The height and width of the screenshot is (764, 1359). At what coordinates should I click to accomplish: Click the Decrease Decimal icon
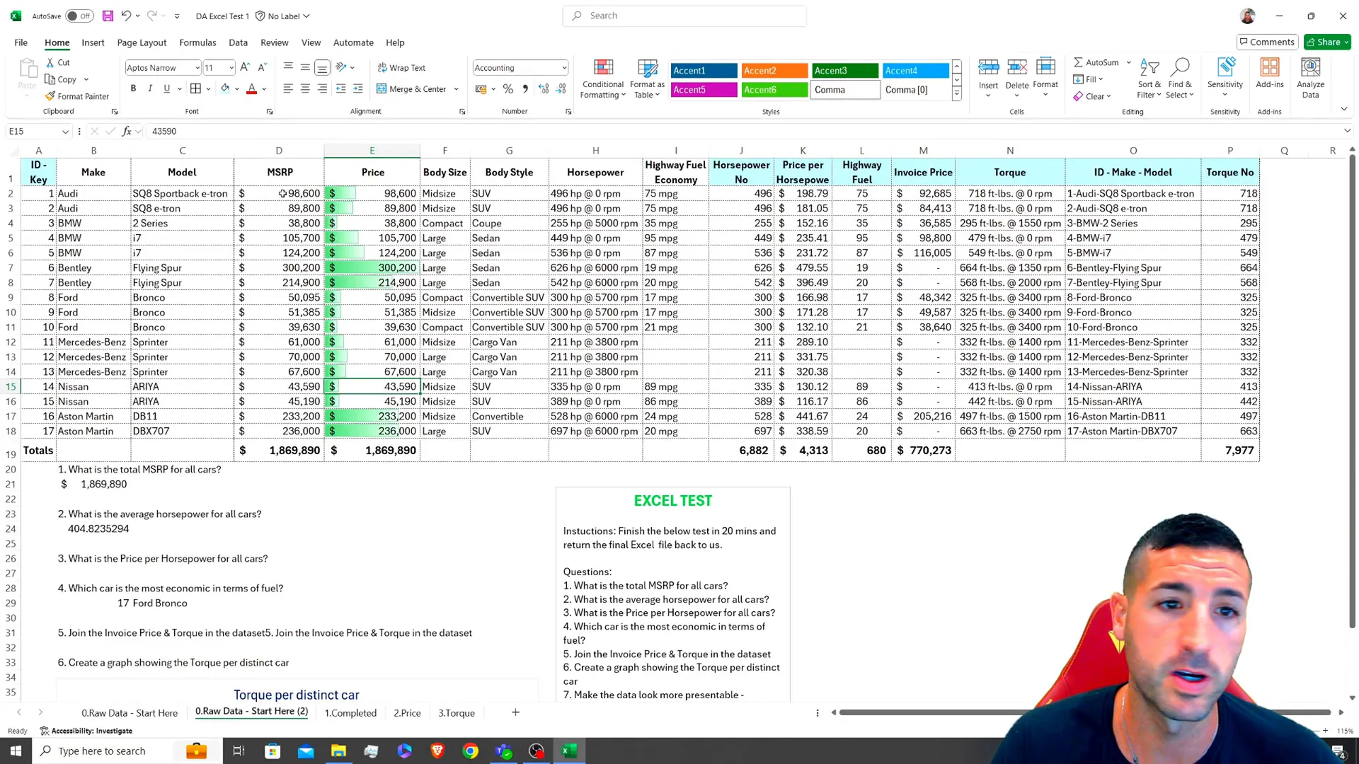[x=561, y=88]
